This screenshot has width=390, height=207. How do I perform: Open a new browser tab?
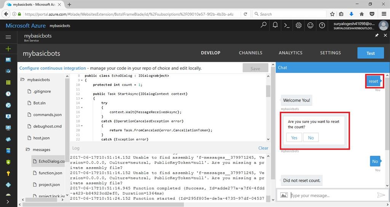(69, 5)
